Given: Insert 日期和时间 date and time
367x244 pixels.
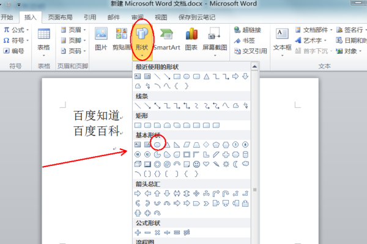Looking at the screenshot, I should [x=351, y=40].
